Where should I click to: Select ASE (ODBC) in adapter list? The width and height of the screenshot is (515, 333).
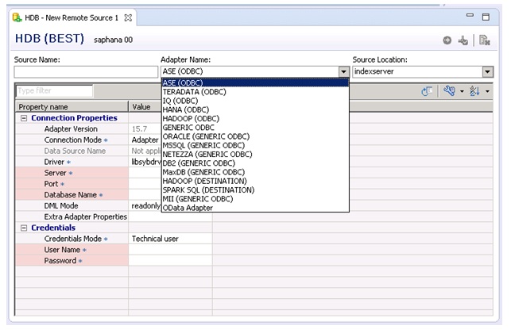(x=255, y=83)
